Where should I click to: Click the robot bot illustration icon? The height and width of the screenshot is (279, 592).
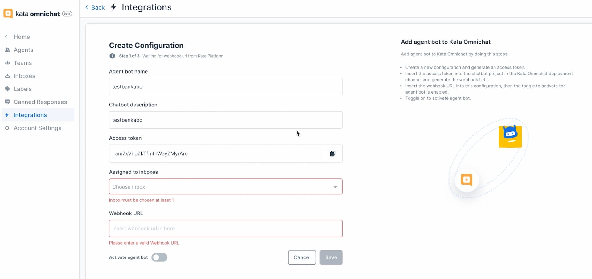pyautogui.click(x=510, y=136)
